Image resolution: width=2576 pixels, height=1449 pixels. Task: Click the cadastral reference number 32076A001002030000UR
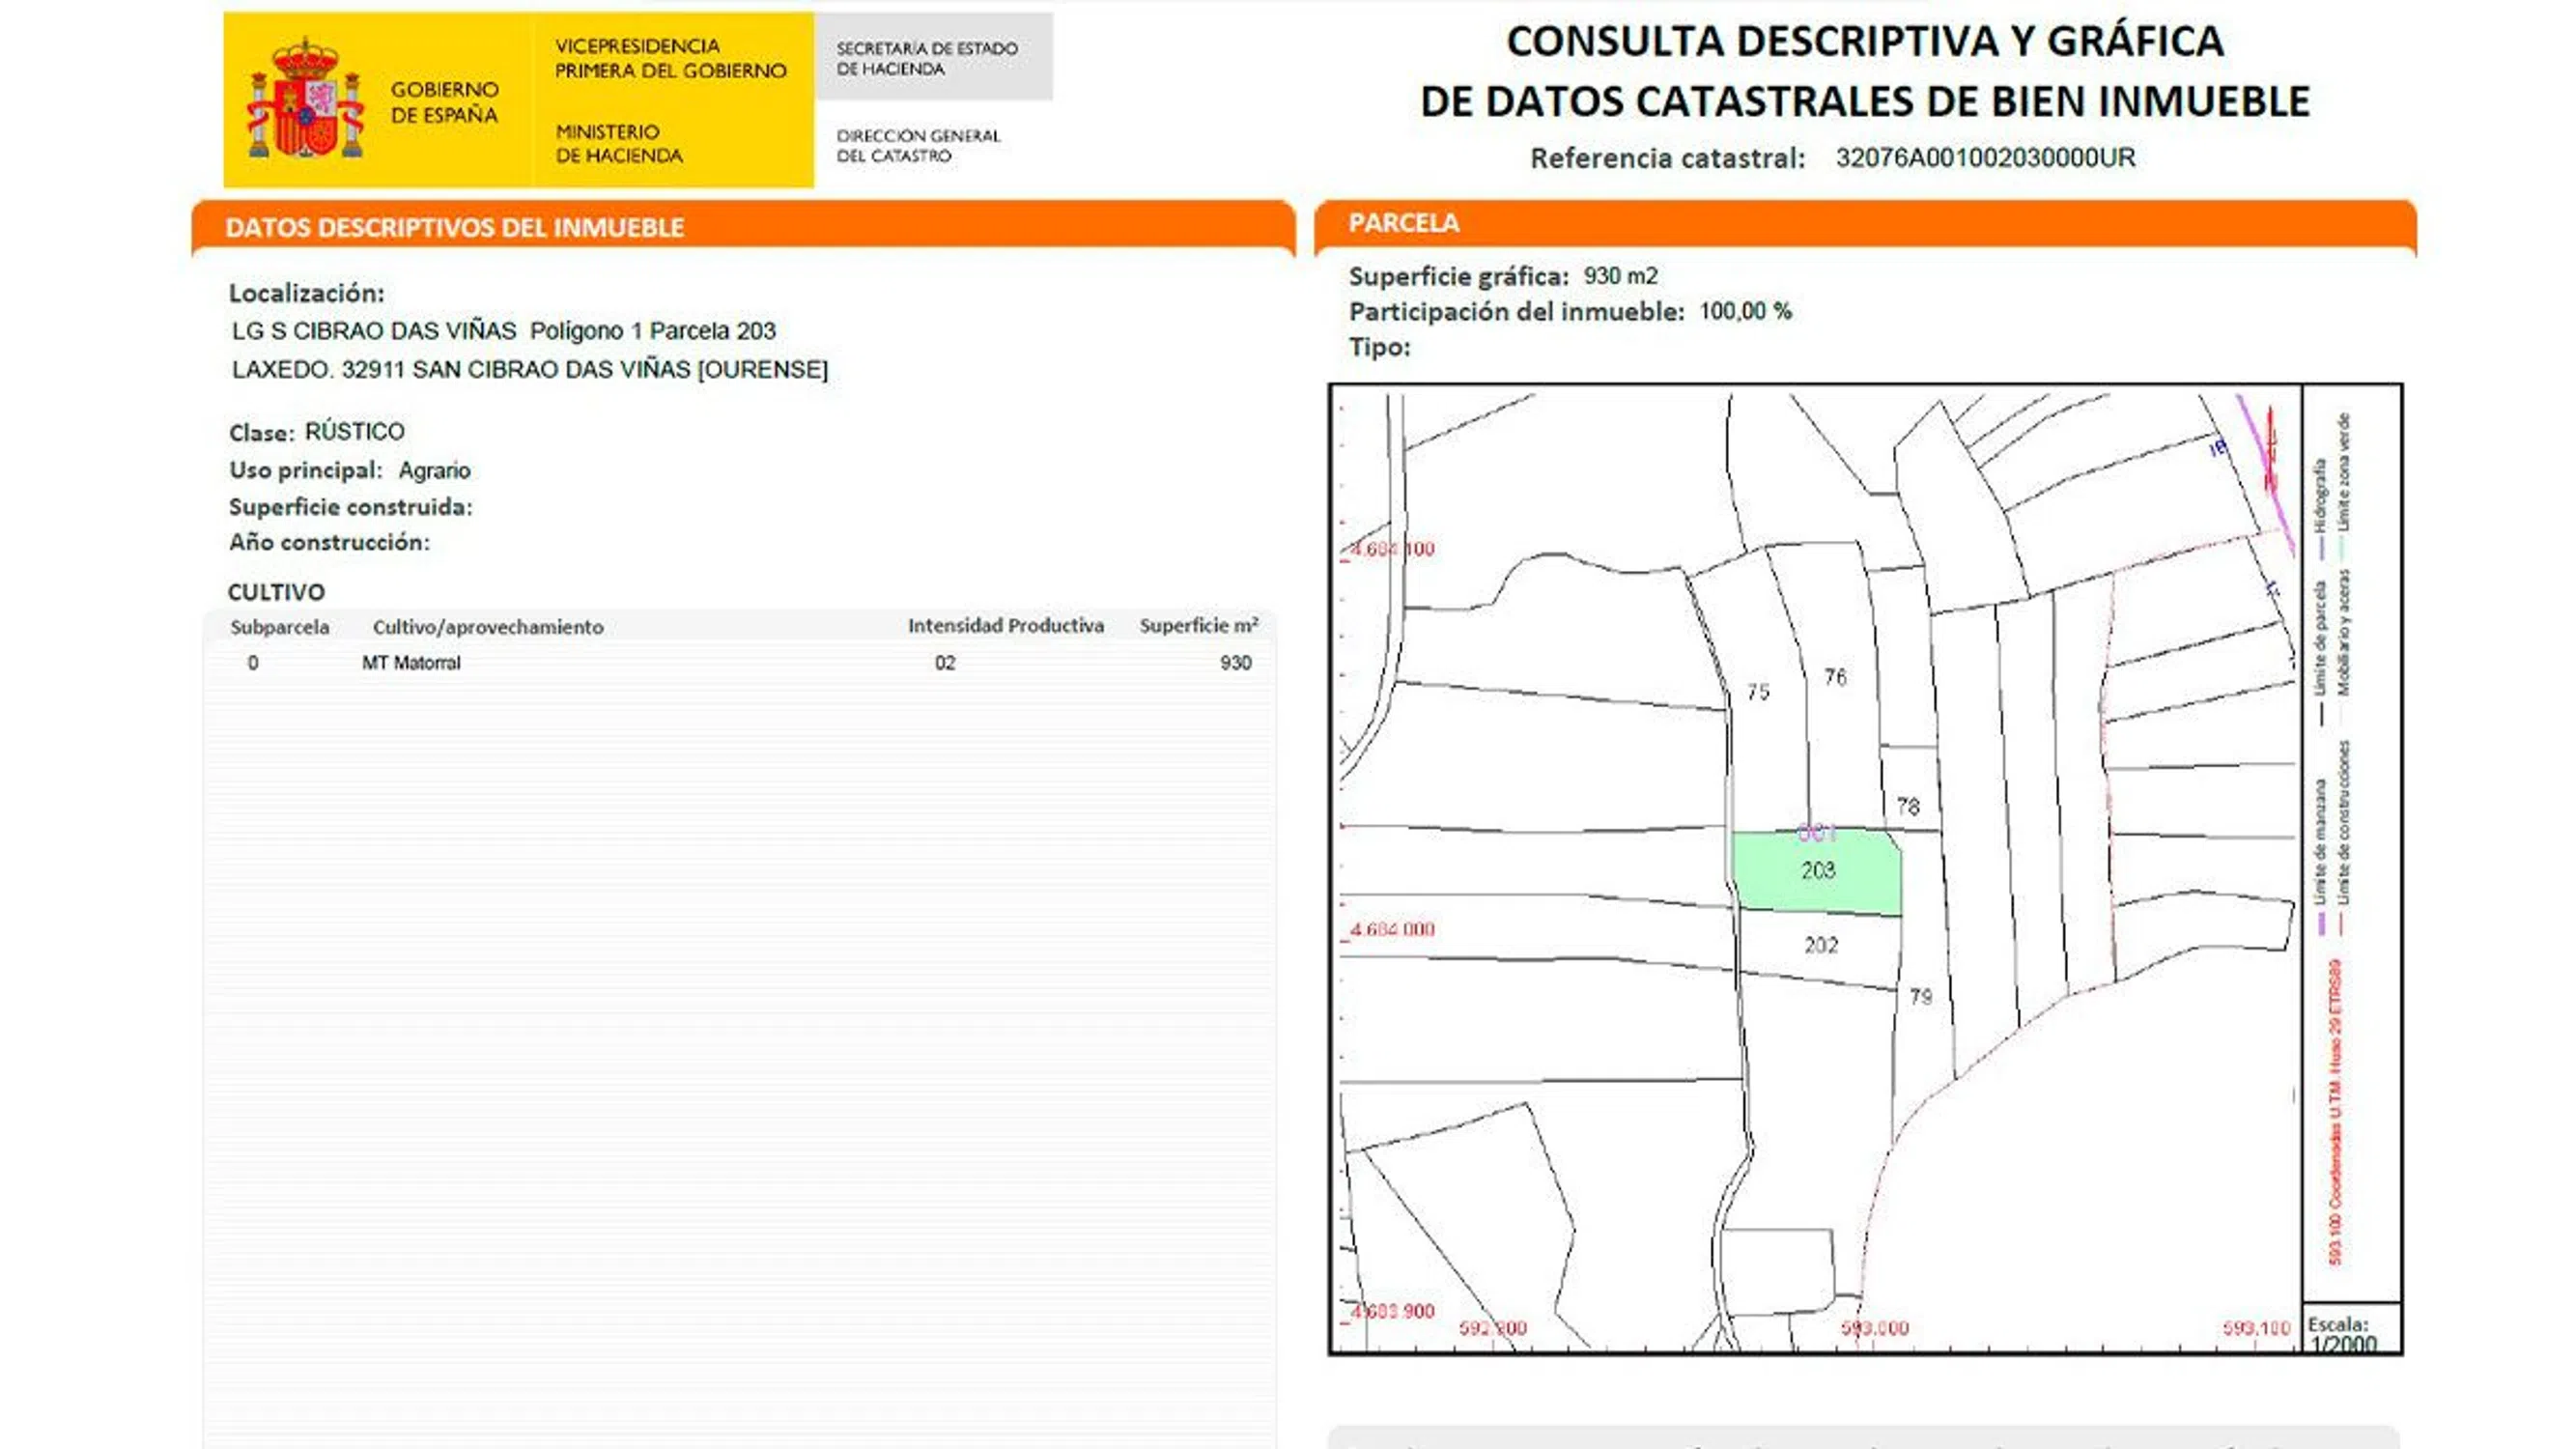1985,158
